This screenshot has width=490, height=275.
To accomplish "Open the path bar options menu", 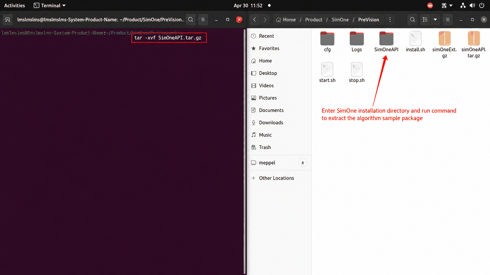I will click(390, 19).
